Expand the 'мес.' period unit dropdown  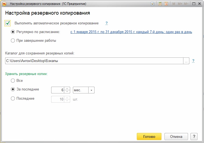tap(92, 90)
